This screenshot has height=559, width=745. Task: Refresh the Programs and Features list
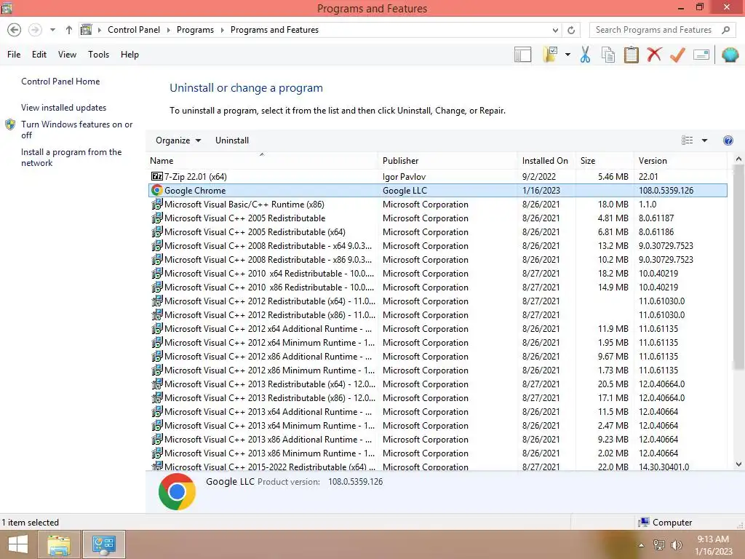click(571, 30)
